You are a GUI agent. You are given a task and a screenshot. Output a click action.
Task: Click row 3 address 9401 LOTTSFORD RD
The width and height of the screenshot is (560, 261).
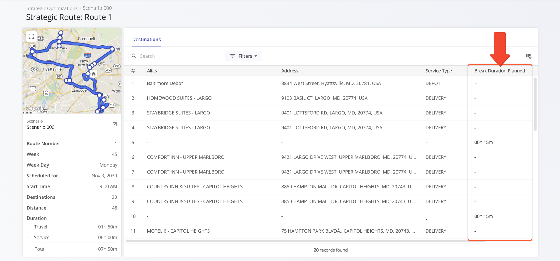click(x=332, y=113)
